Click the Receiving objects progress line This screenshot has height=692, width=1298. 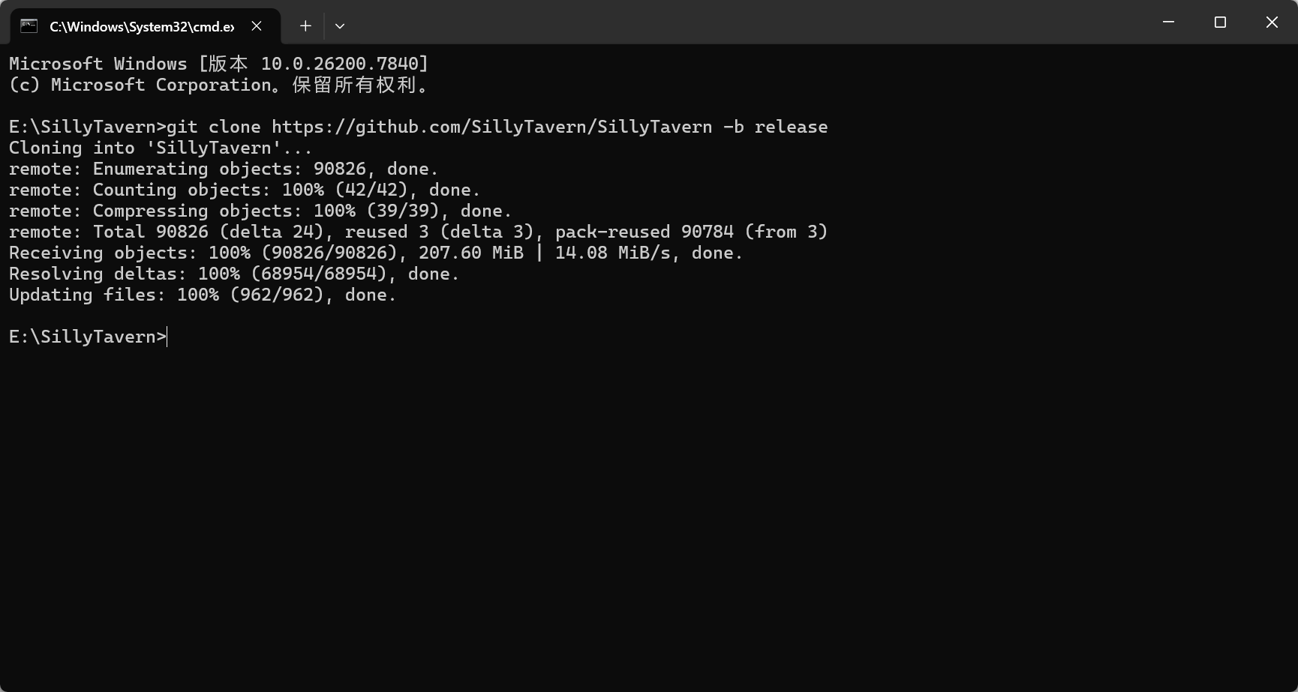[375, 253]
